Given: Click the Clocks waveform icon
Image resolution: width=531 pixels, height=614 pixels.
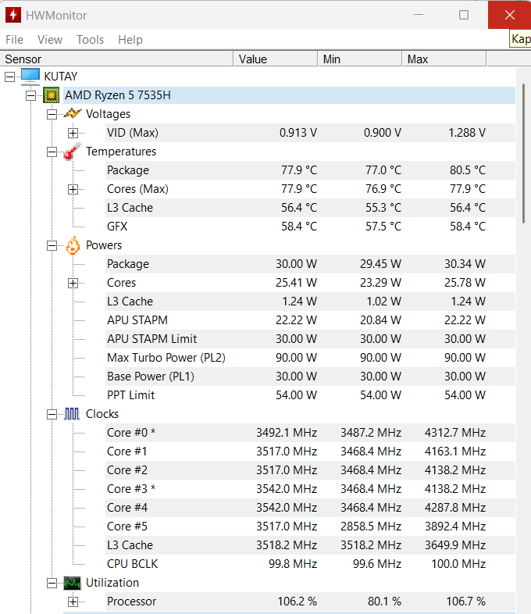Looking at the screenshot, I should pyautogui.click(x=72, y=414).
